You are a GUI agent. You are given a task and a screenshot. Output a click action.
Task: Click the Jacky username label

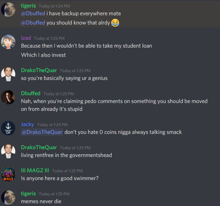point(27,124)
